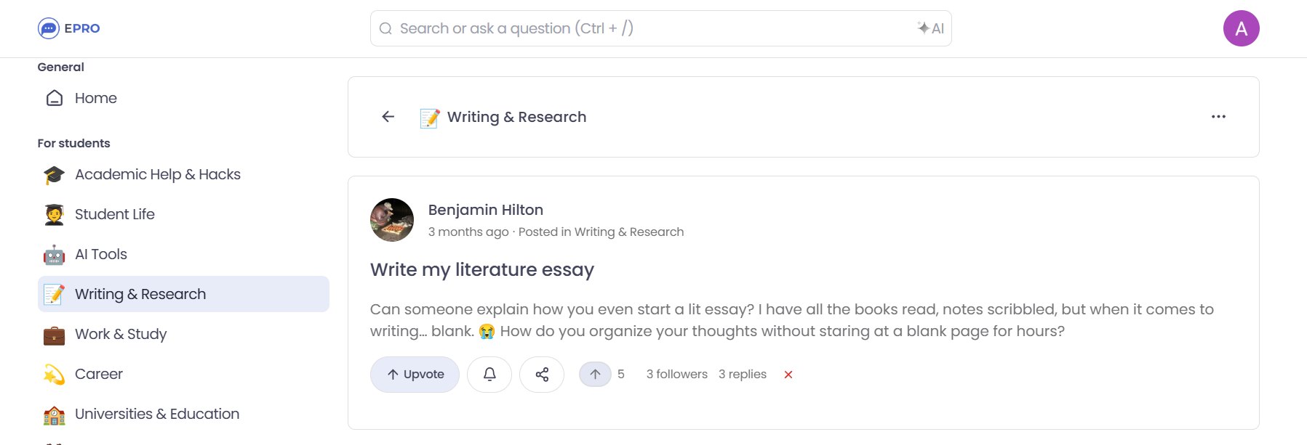Click the Career shooting star icon
Image resolution: width=1307 pixels, height=445 pixels.
pyautogui.click(x=53, y=374)
